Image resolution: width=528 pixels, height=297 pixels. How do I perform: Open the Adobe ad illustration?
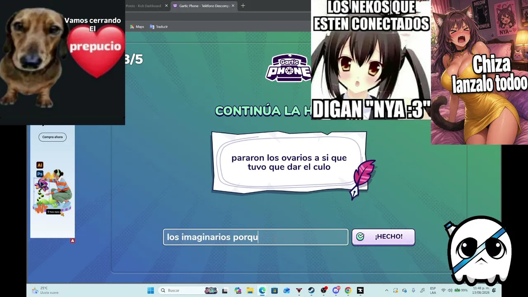point(52,192)
